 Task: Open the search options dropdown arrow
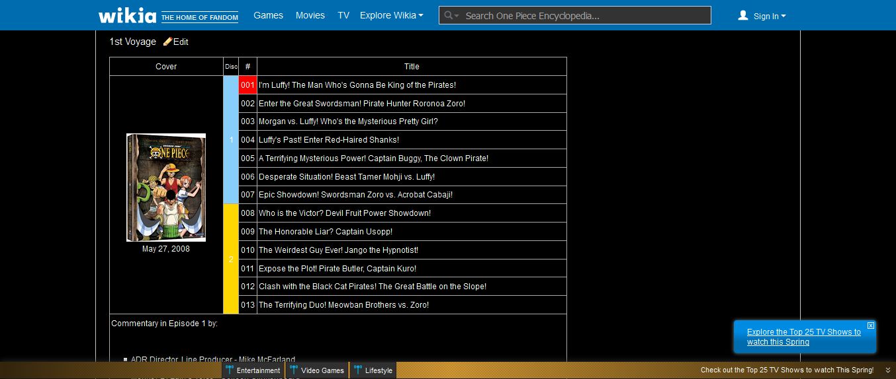(457, 15)
